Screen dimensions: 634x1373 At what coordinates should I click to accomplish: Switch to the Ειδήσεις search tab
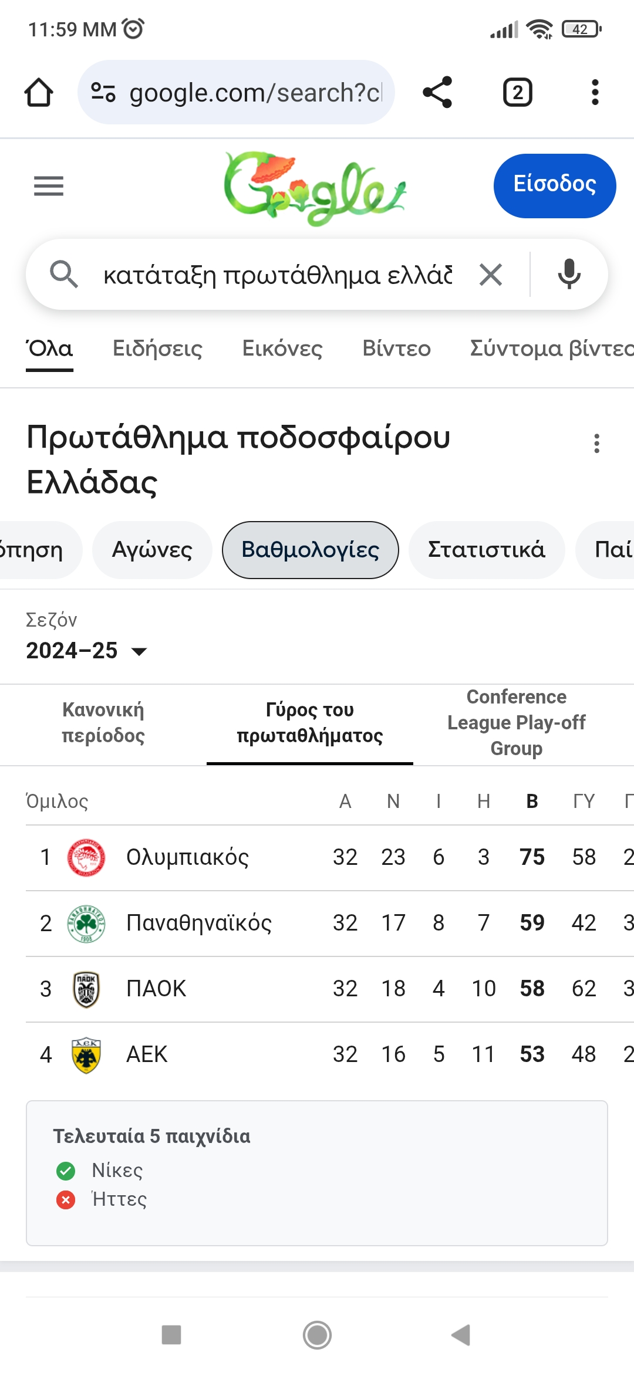[x=157, y=349]
